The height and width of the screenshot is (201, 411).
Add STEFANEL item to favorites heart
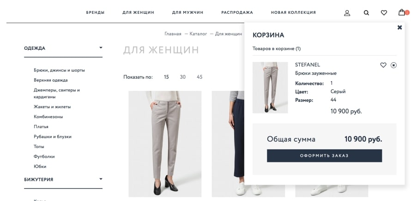383,65
